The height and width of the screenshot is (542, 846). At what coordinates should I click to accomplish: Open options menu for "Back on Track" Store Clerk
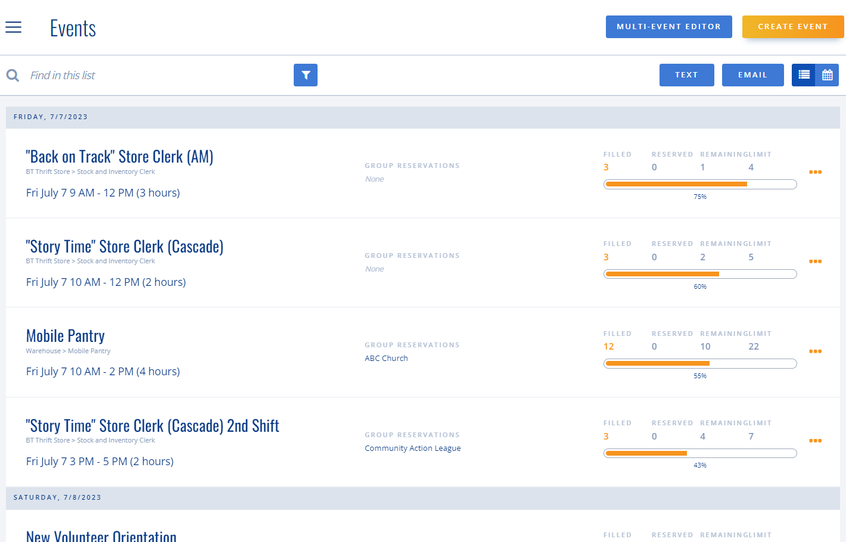(815, 172)
